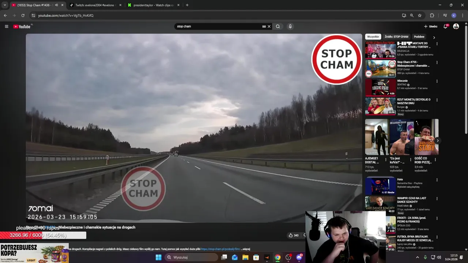The width and height of the screenshot is (468, 263).
Task: Open the YouTube hamburger guide menu
Action: tap(6, 26)
